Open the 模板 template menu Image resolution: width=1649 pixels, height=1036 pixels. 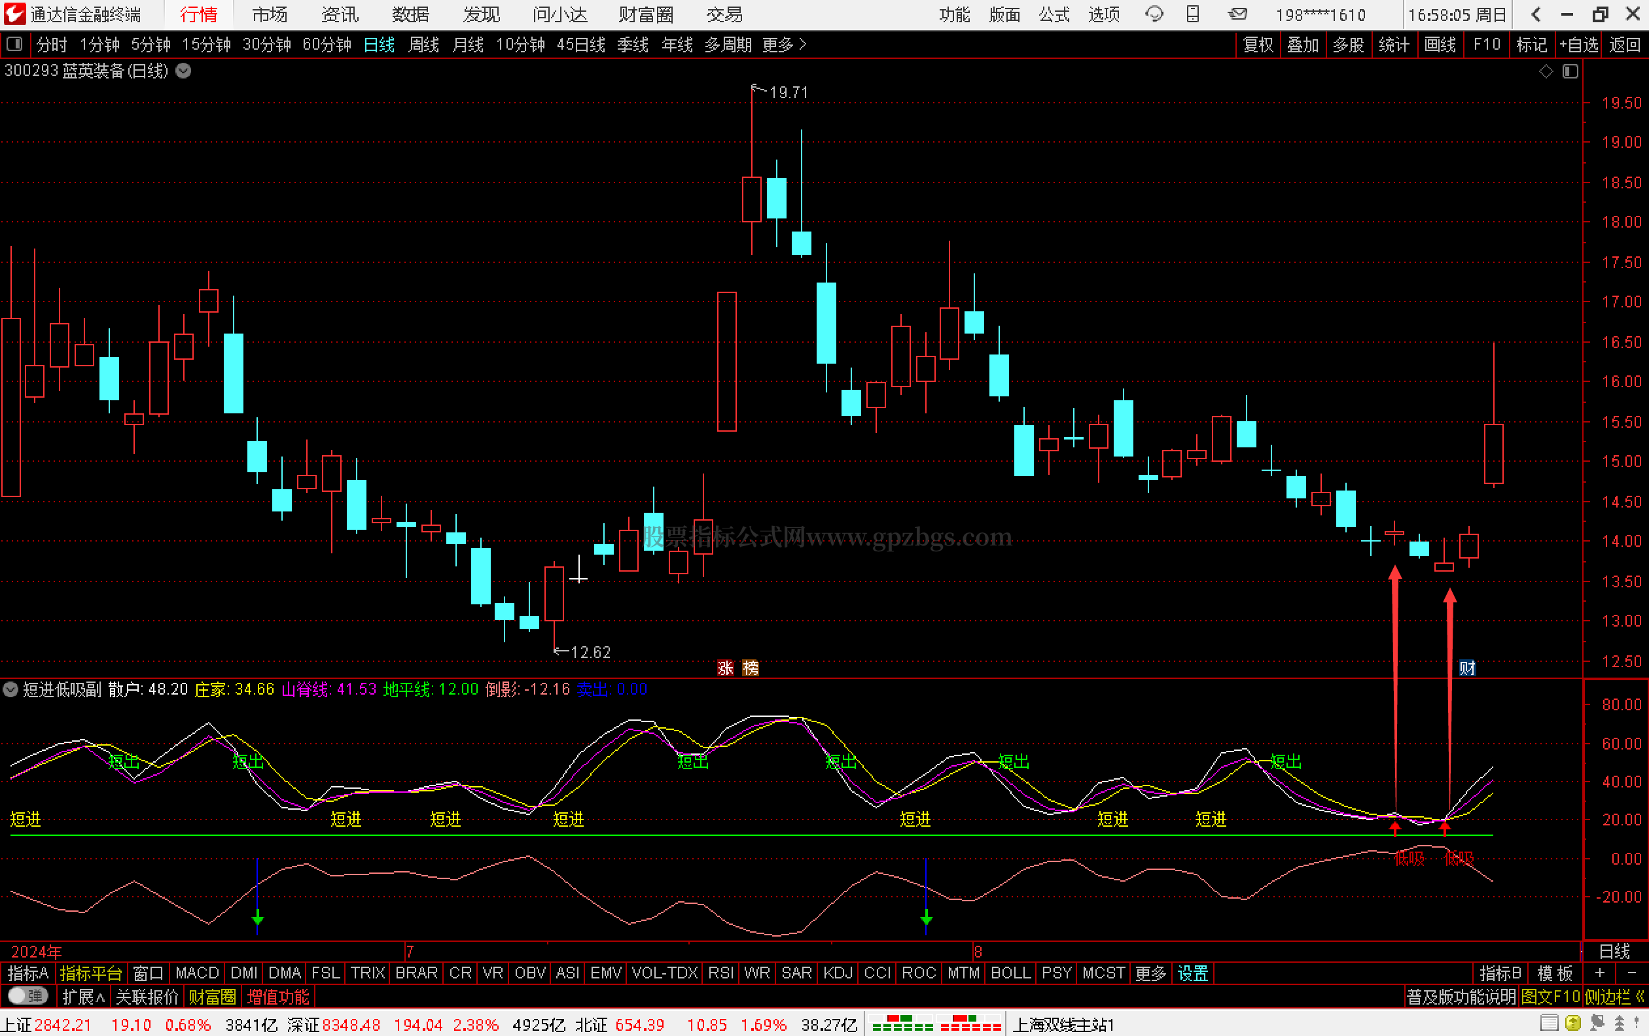point(1555,973)
